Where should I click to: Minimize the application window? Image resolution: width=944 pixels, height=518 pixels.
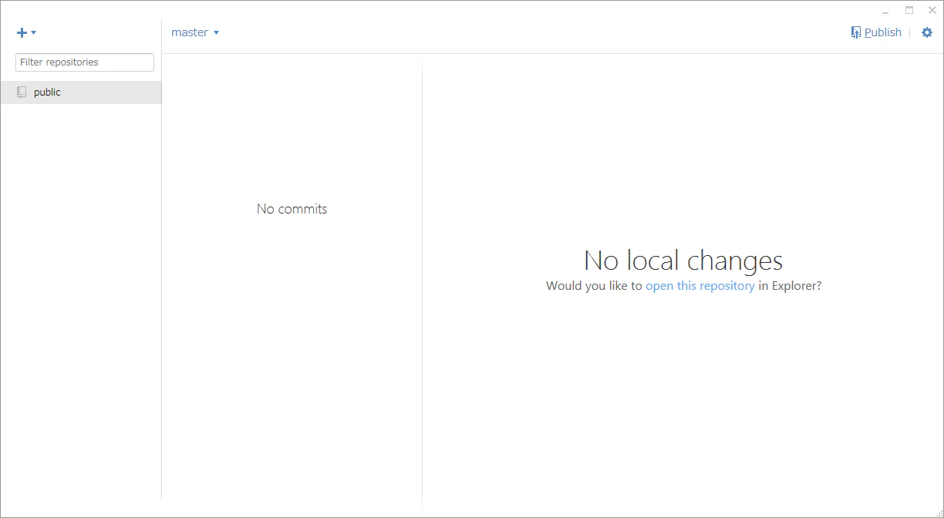[x=886, y=11]
